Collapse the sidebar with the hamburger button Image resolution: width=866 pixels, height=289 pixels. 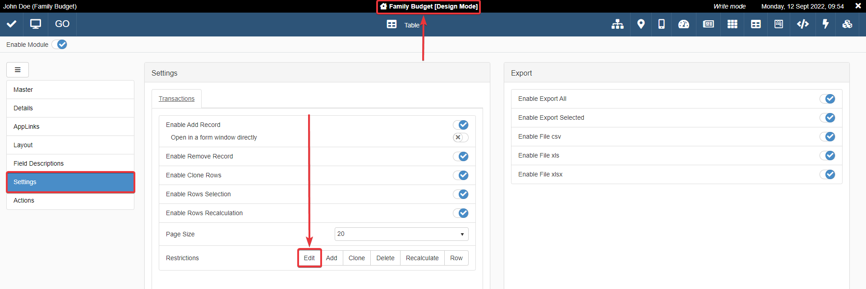pyautogui.click(x=18, y=70)
